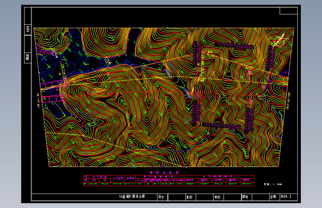This screenshot has width=322, height=208.
Task: Click the scale annotation '比例 1:2000'
Action: tap(273, 184)
